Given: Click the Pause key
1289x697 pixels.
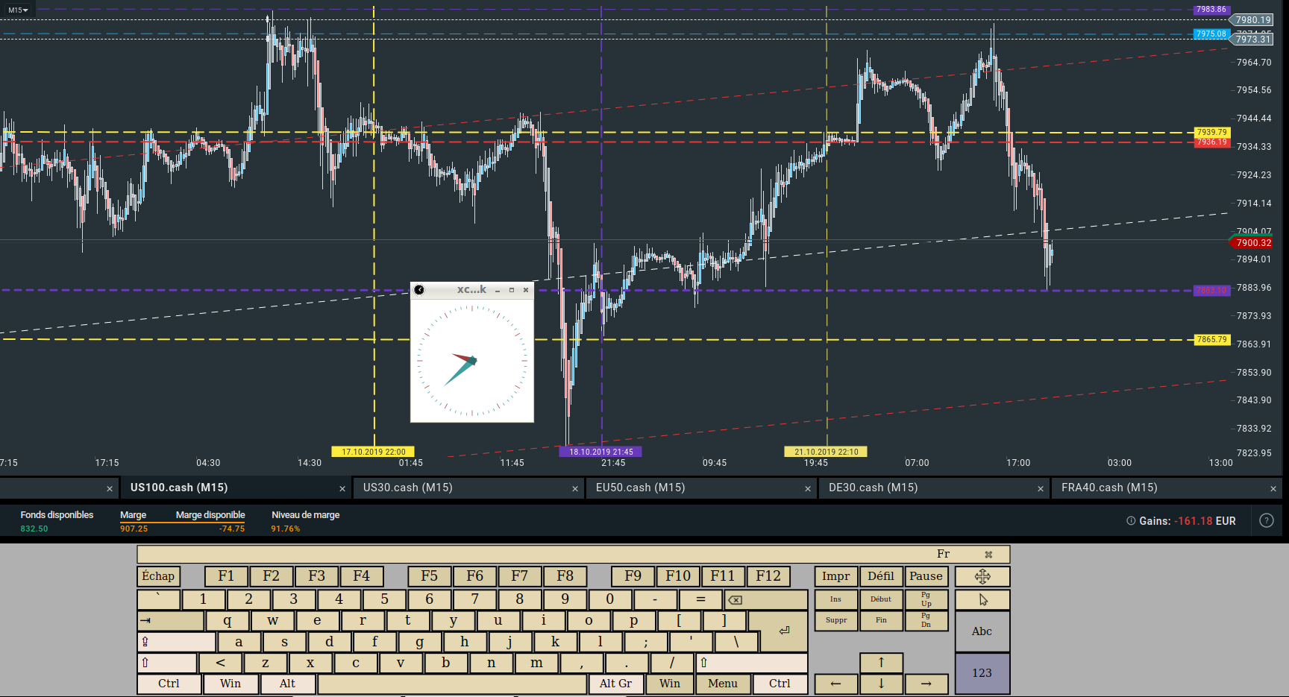Looking at the screenshot, I should click(x=926, y=576).
